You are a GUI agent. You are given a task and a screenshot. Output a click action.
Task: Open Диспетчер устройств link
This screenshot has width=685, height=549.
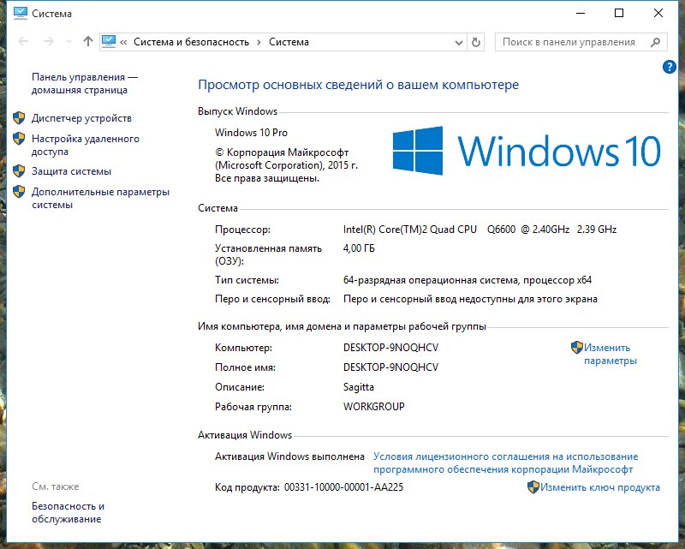pyautogui.click(x=81, y=118)
